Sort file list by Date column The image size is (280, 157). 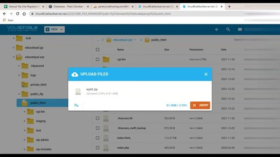click(224, 50)
